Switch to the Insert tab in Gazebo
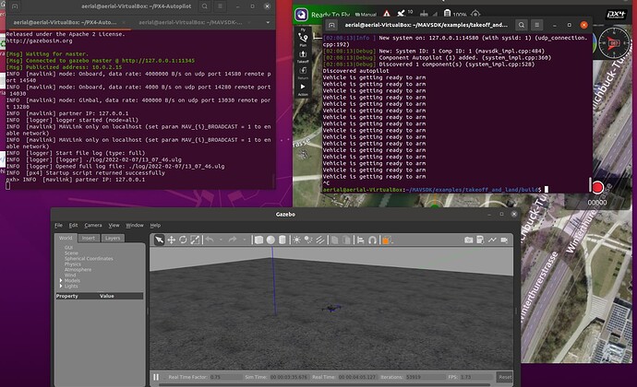Screen dimensions: 637x387 click(88, 238)
